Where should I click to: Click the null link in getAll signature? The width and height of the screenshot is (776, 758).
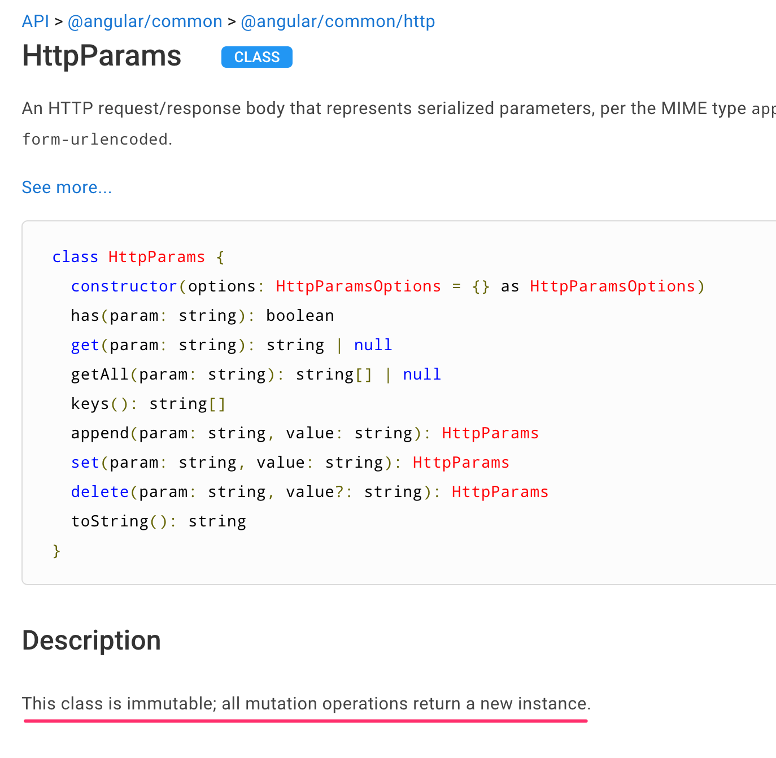click(x=421, y=374)
